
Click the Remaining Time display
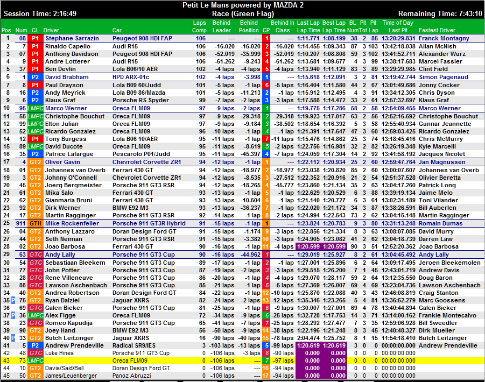tap(440, 13)
